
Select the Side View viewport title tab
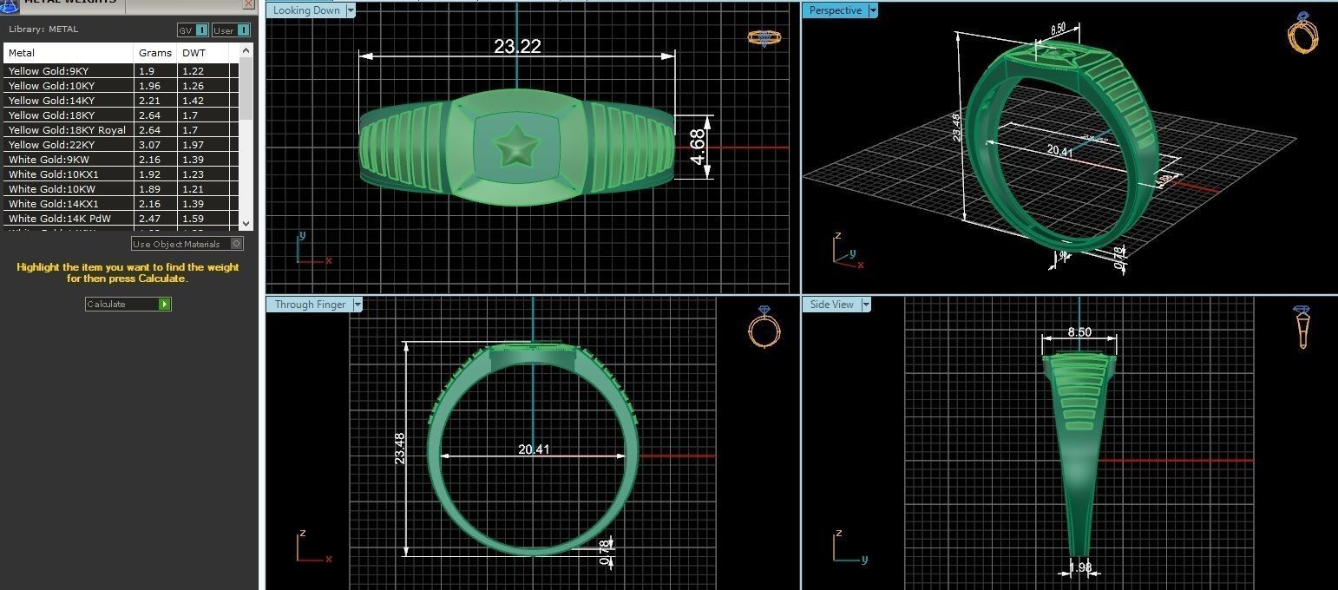pyautogui.click(x=831, y=305)
